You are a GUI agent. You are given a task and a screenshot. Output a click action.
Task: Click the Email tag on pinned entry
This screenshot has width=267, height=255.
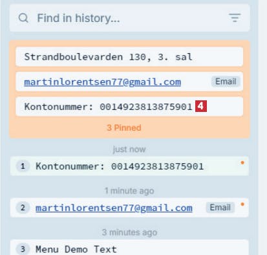coord(226,82)
